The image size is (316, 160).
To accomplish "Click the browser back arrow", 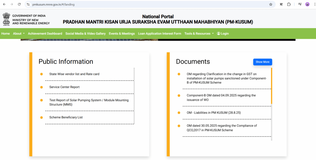I will [4, 4].
